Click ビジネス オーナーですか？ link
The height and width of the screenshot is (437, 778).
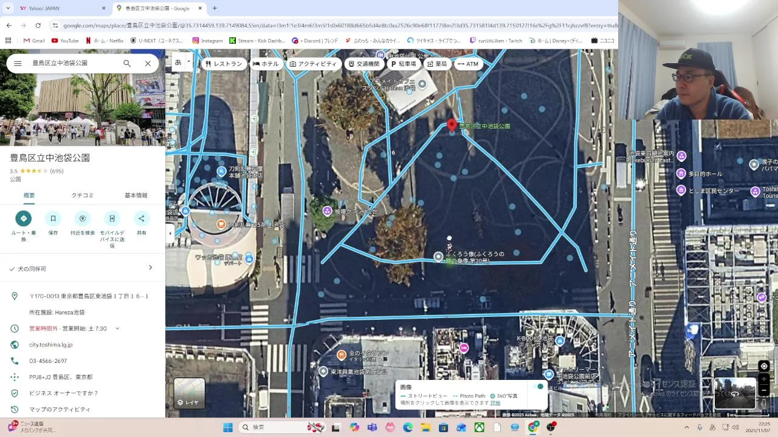click(x=64, y=393)
